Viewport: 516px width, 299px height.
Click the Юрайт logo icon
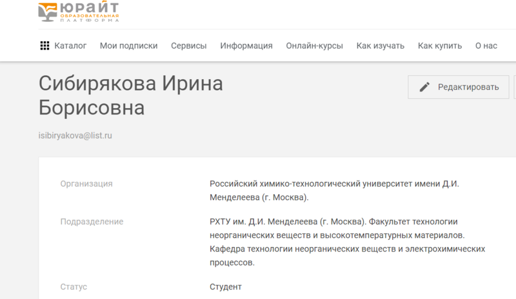51,11
